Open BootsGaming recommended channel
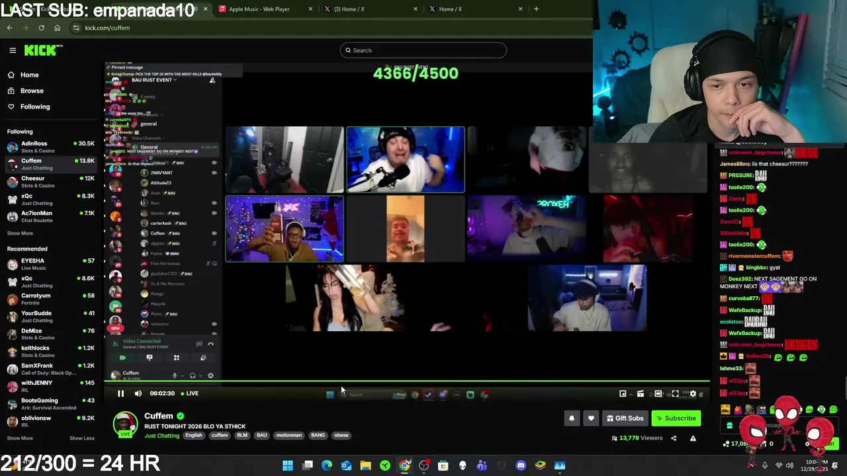847x476 pixels. pos(52,404)
